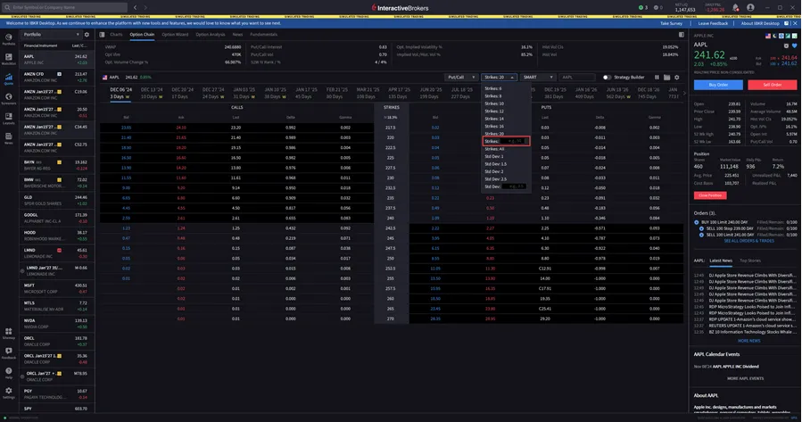Navigate forward with right arrow near search
Viewport: 802px width, 422px height.
[x=145, y=8]
